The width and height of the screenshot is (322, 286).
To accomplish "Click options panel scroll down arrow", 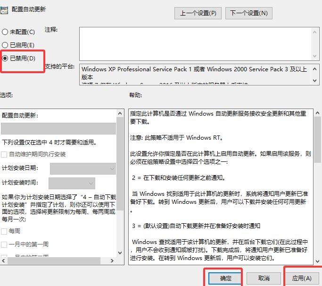I will pos(120,253).
